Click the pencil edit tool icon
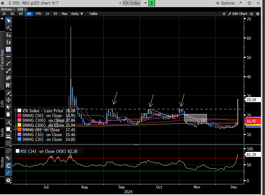This screenshot has height=195, width=265. [x=9, y=93]
